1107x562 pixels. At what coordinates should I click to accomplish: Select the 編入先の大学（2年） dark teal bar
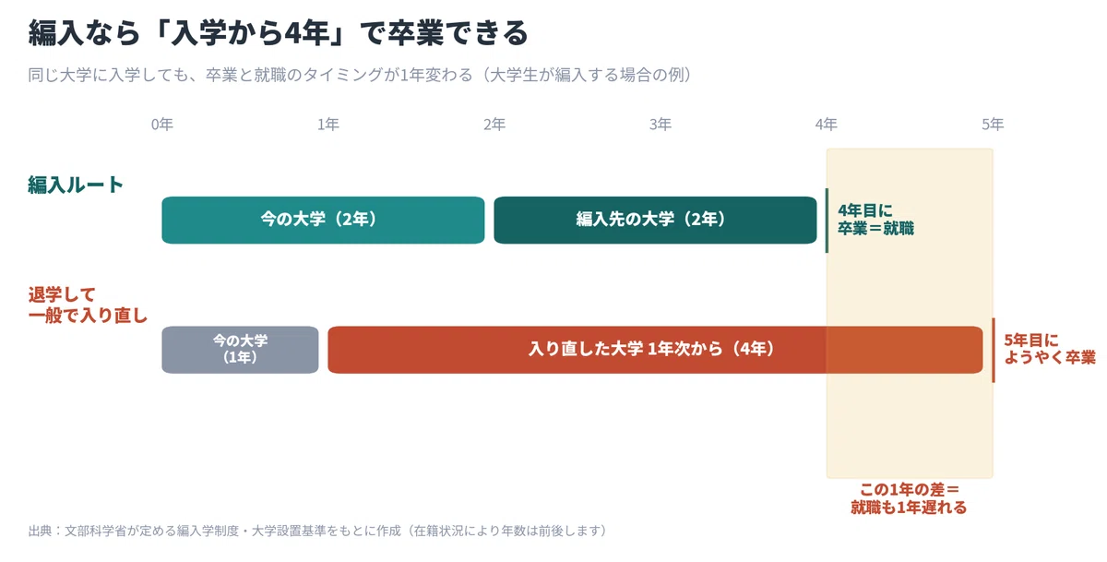point(655,220)
